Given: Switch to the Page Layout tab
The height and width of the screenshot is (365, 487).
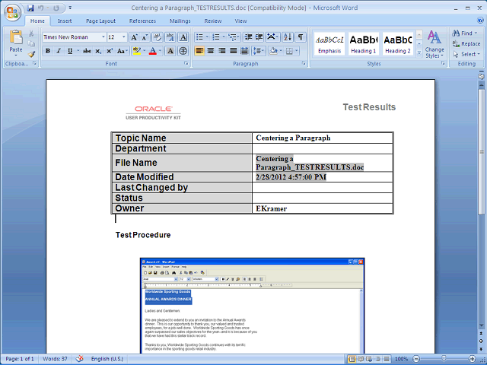Looking at the screenshot, I should click(100, 21).
